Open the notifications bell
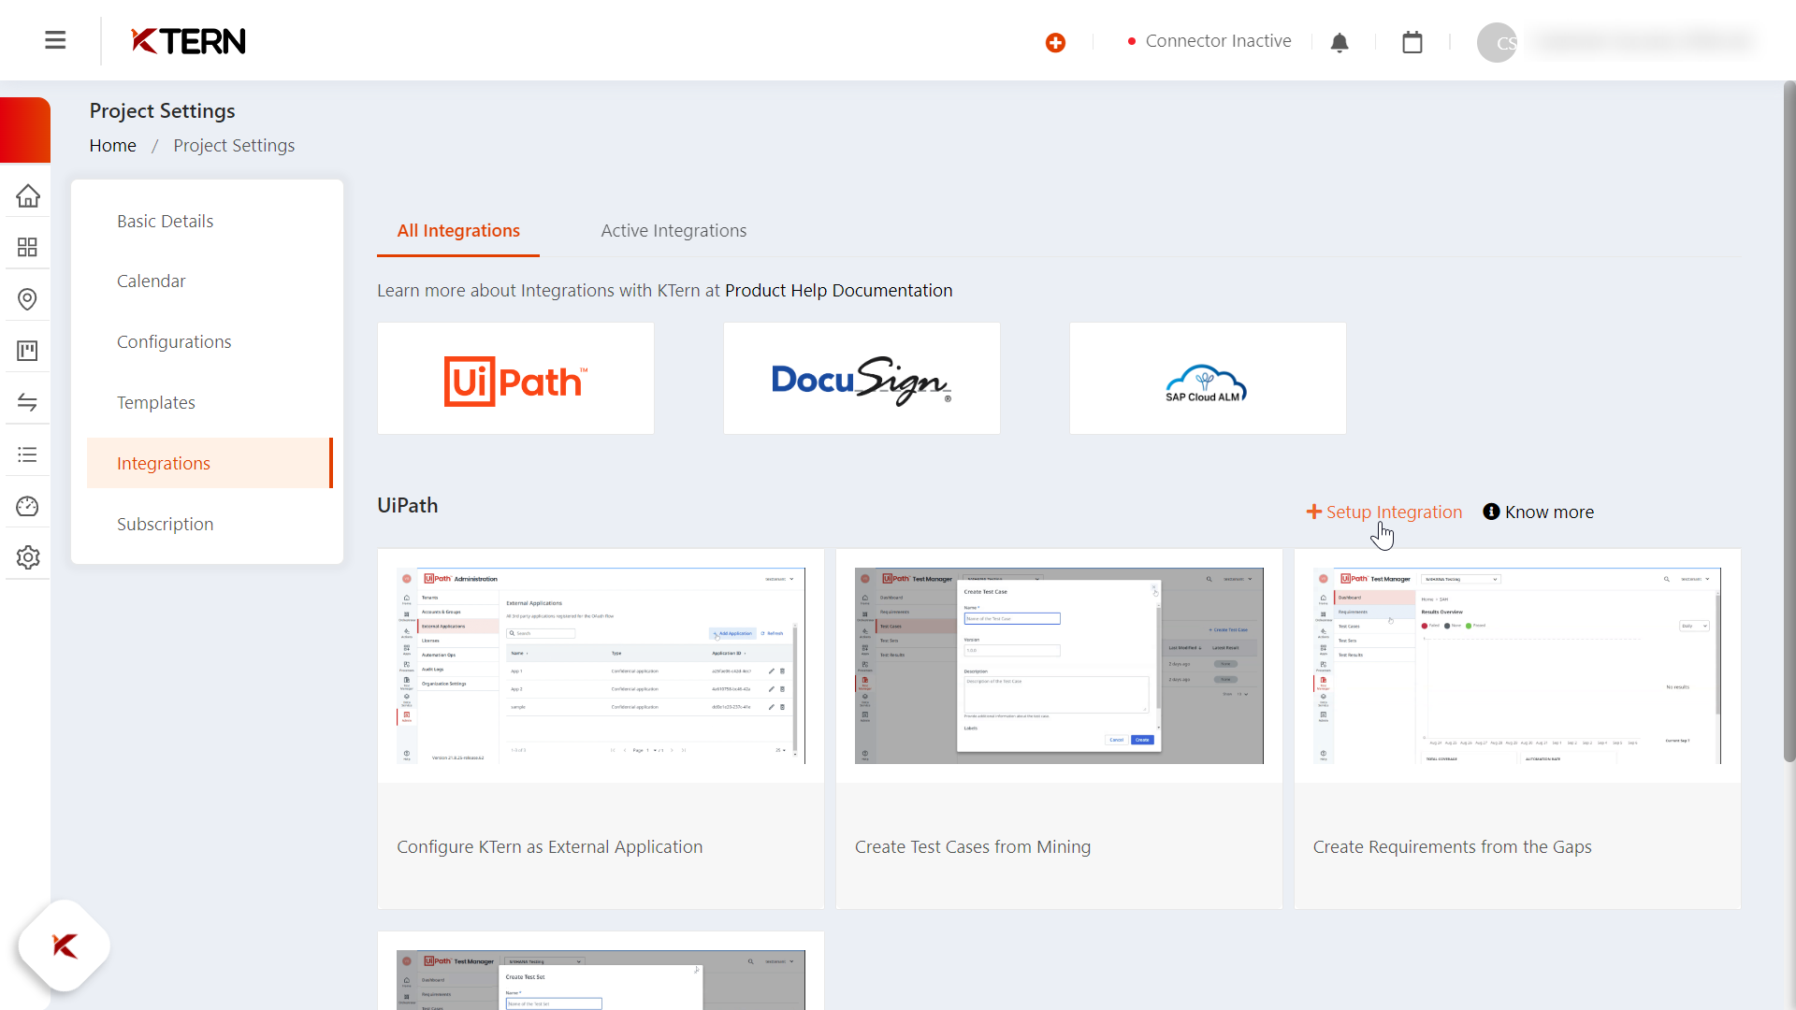Image resolution: width=1796 pixels, height=1010 pixels. point(1340,42)
